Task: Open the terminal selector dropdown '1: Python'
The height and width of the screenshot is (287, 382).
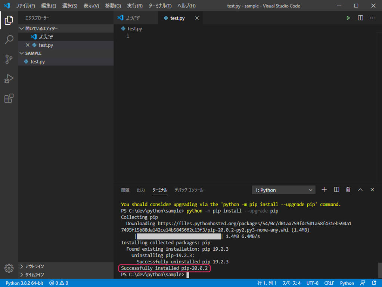Action: [x=283, y=190]
